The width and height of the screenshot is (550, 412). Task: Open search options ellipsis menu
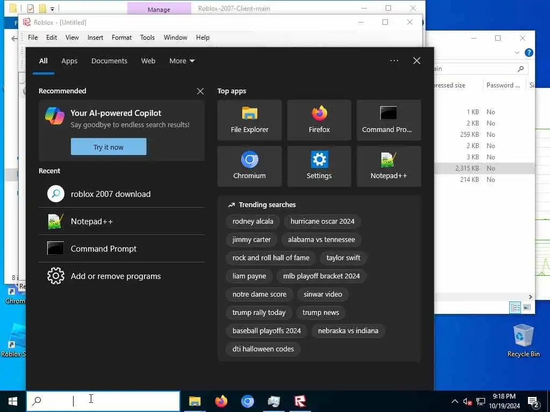(x=394, y=61)
